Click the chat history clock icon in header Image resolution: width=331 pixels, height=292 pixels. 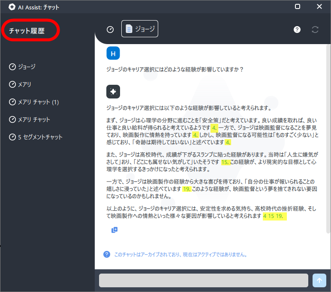110,30
